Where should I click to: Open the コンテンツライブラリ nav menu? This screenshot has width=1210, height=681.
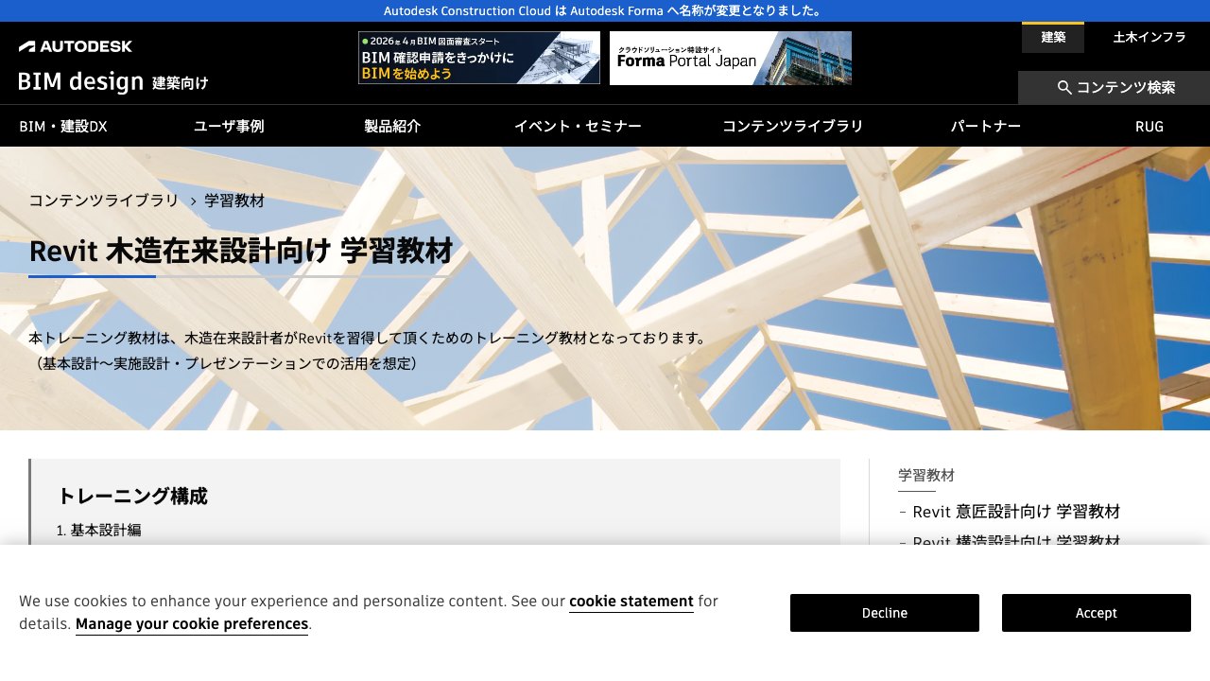[x=793, y=126]
